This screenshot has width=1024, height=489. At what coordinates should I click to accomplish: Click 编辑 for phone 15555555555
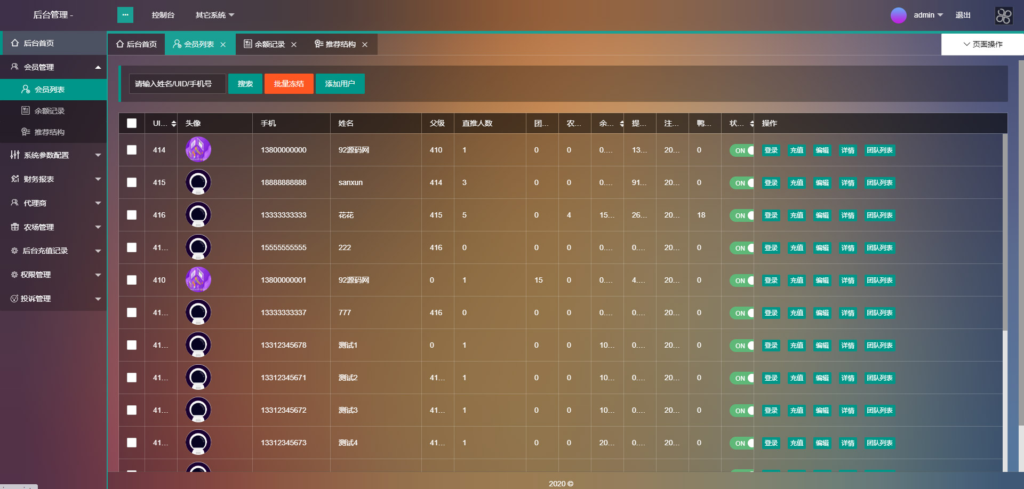pyautogui.click(x=822, y=248)
